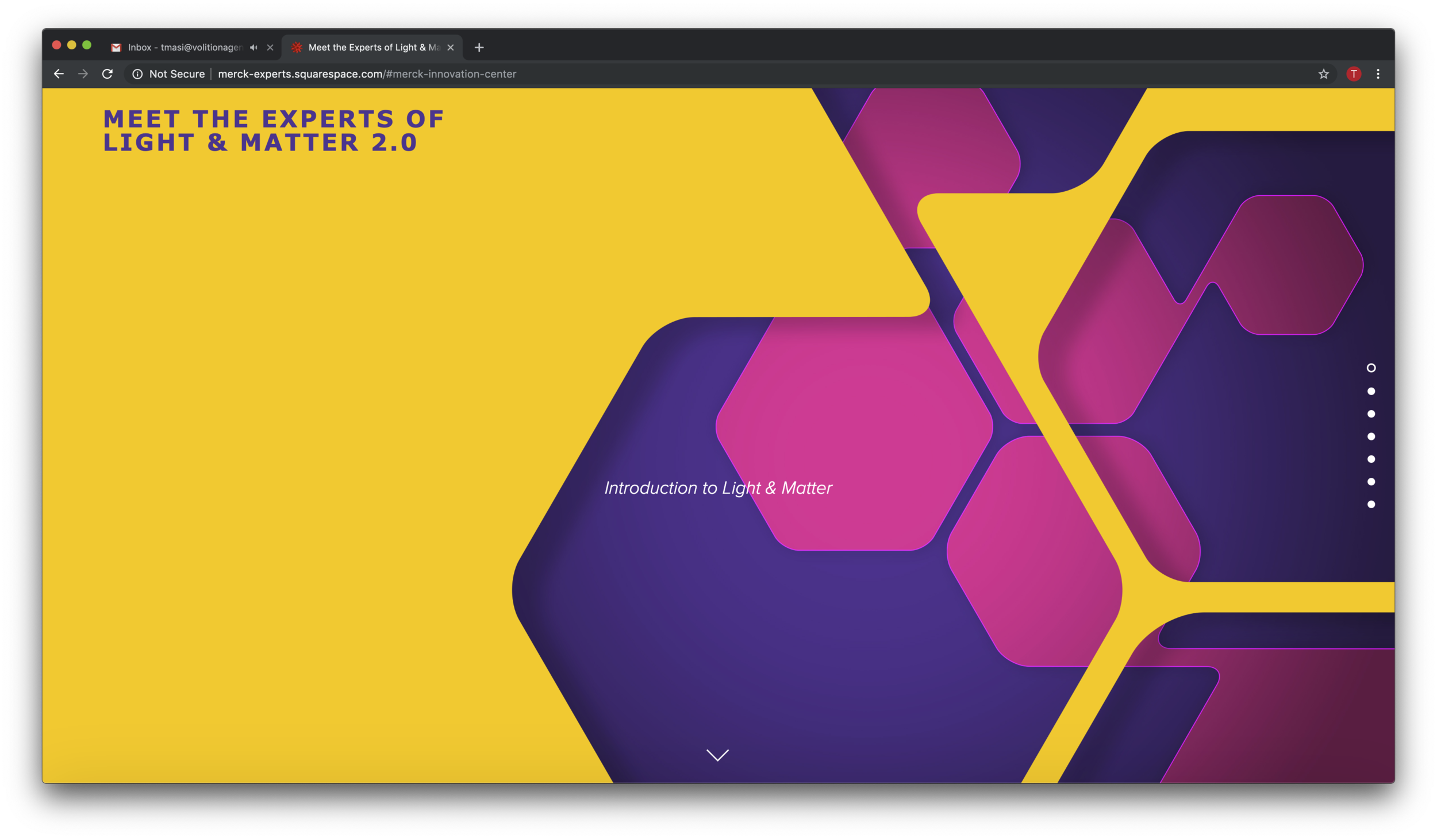Open the profile avatar labeled T
The height and width of the screenshot is (839, 1437).
(x=1354, y=74)
